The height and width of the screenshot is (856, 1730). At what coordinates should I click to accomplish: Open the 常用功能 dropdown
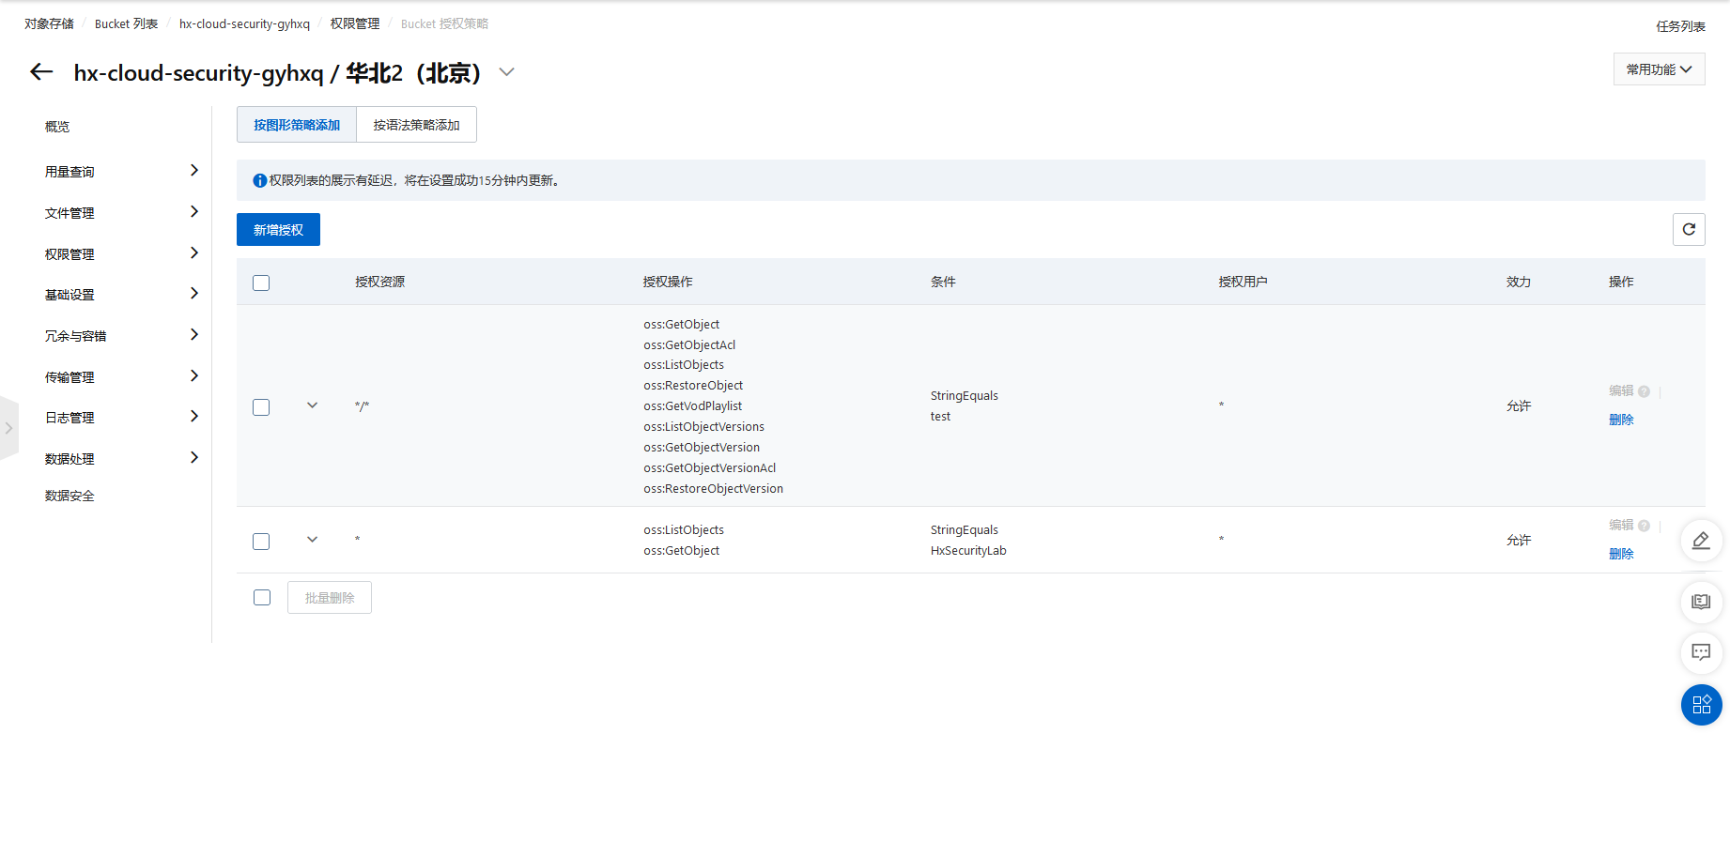click(1659, 69)
